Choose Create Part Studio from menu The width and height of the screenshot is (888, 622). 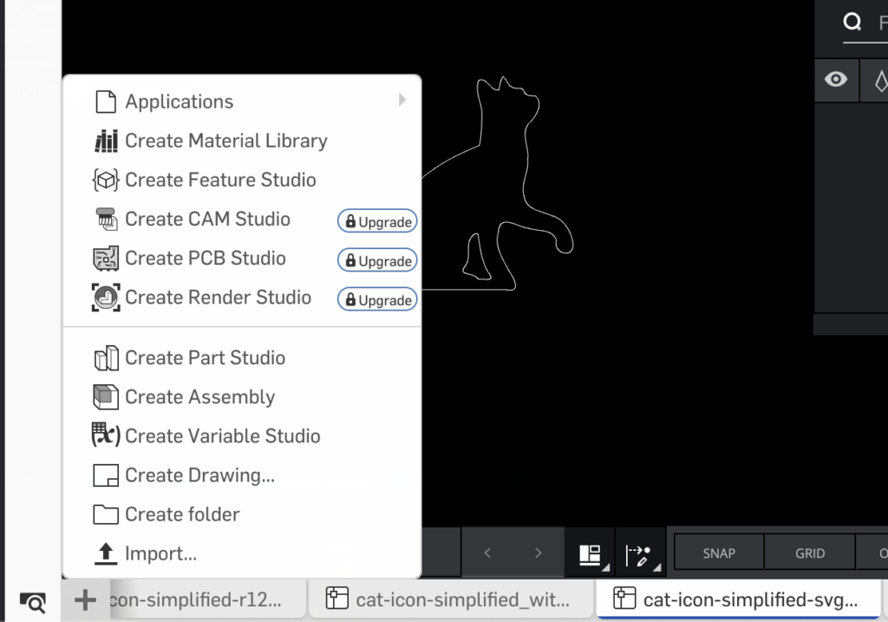pyautogui.click(x=205, y=357)
